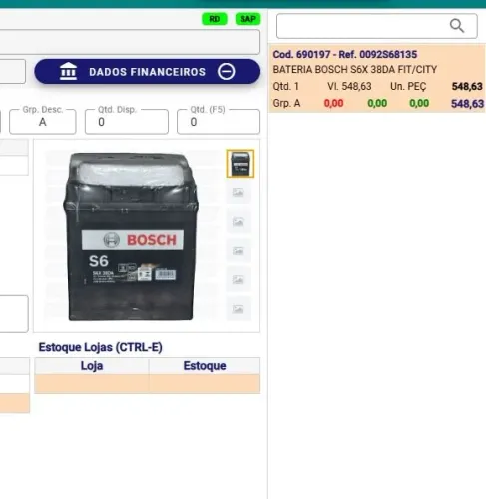Click the Qtd. Disp. field
486x499 pixels.
[x=127, y=122]
